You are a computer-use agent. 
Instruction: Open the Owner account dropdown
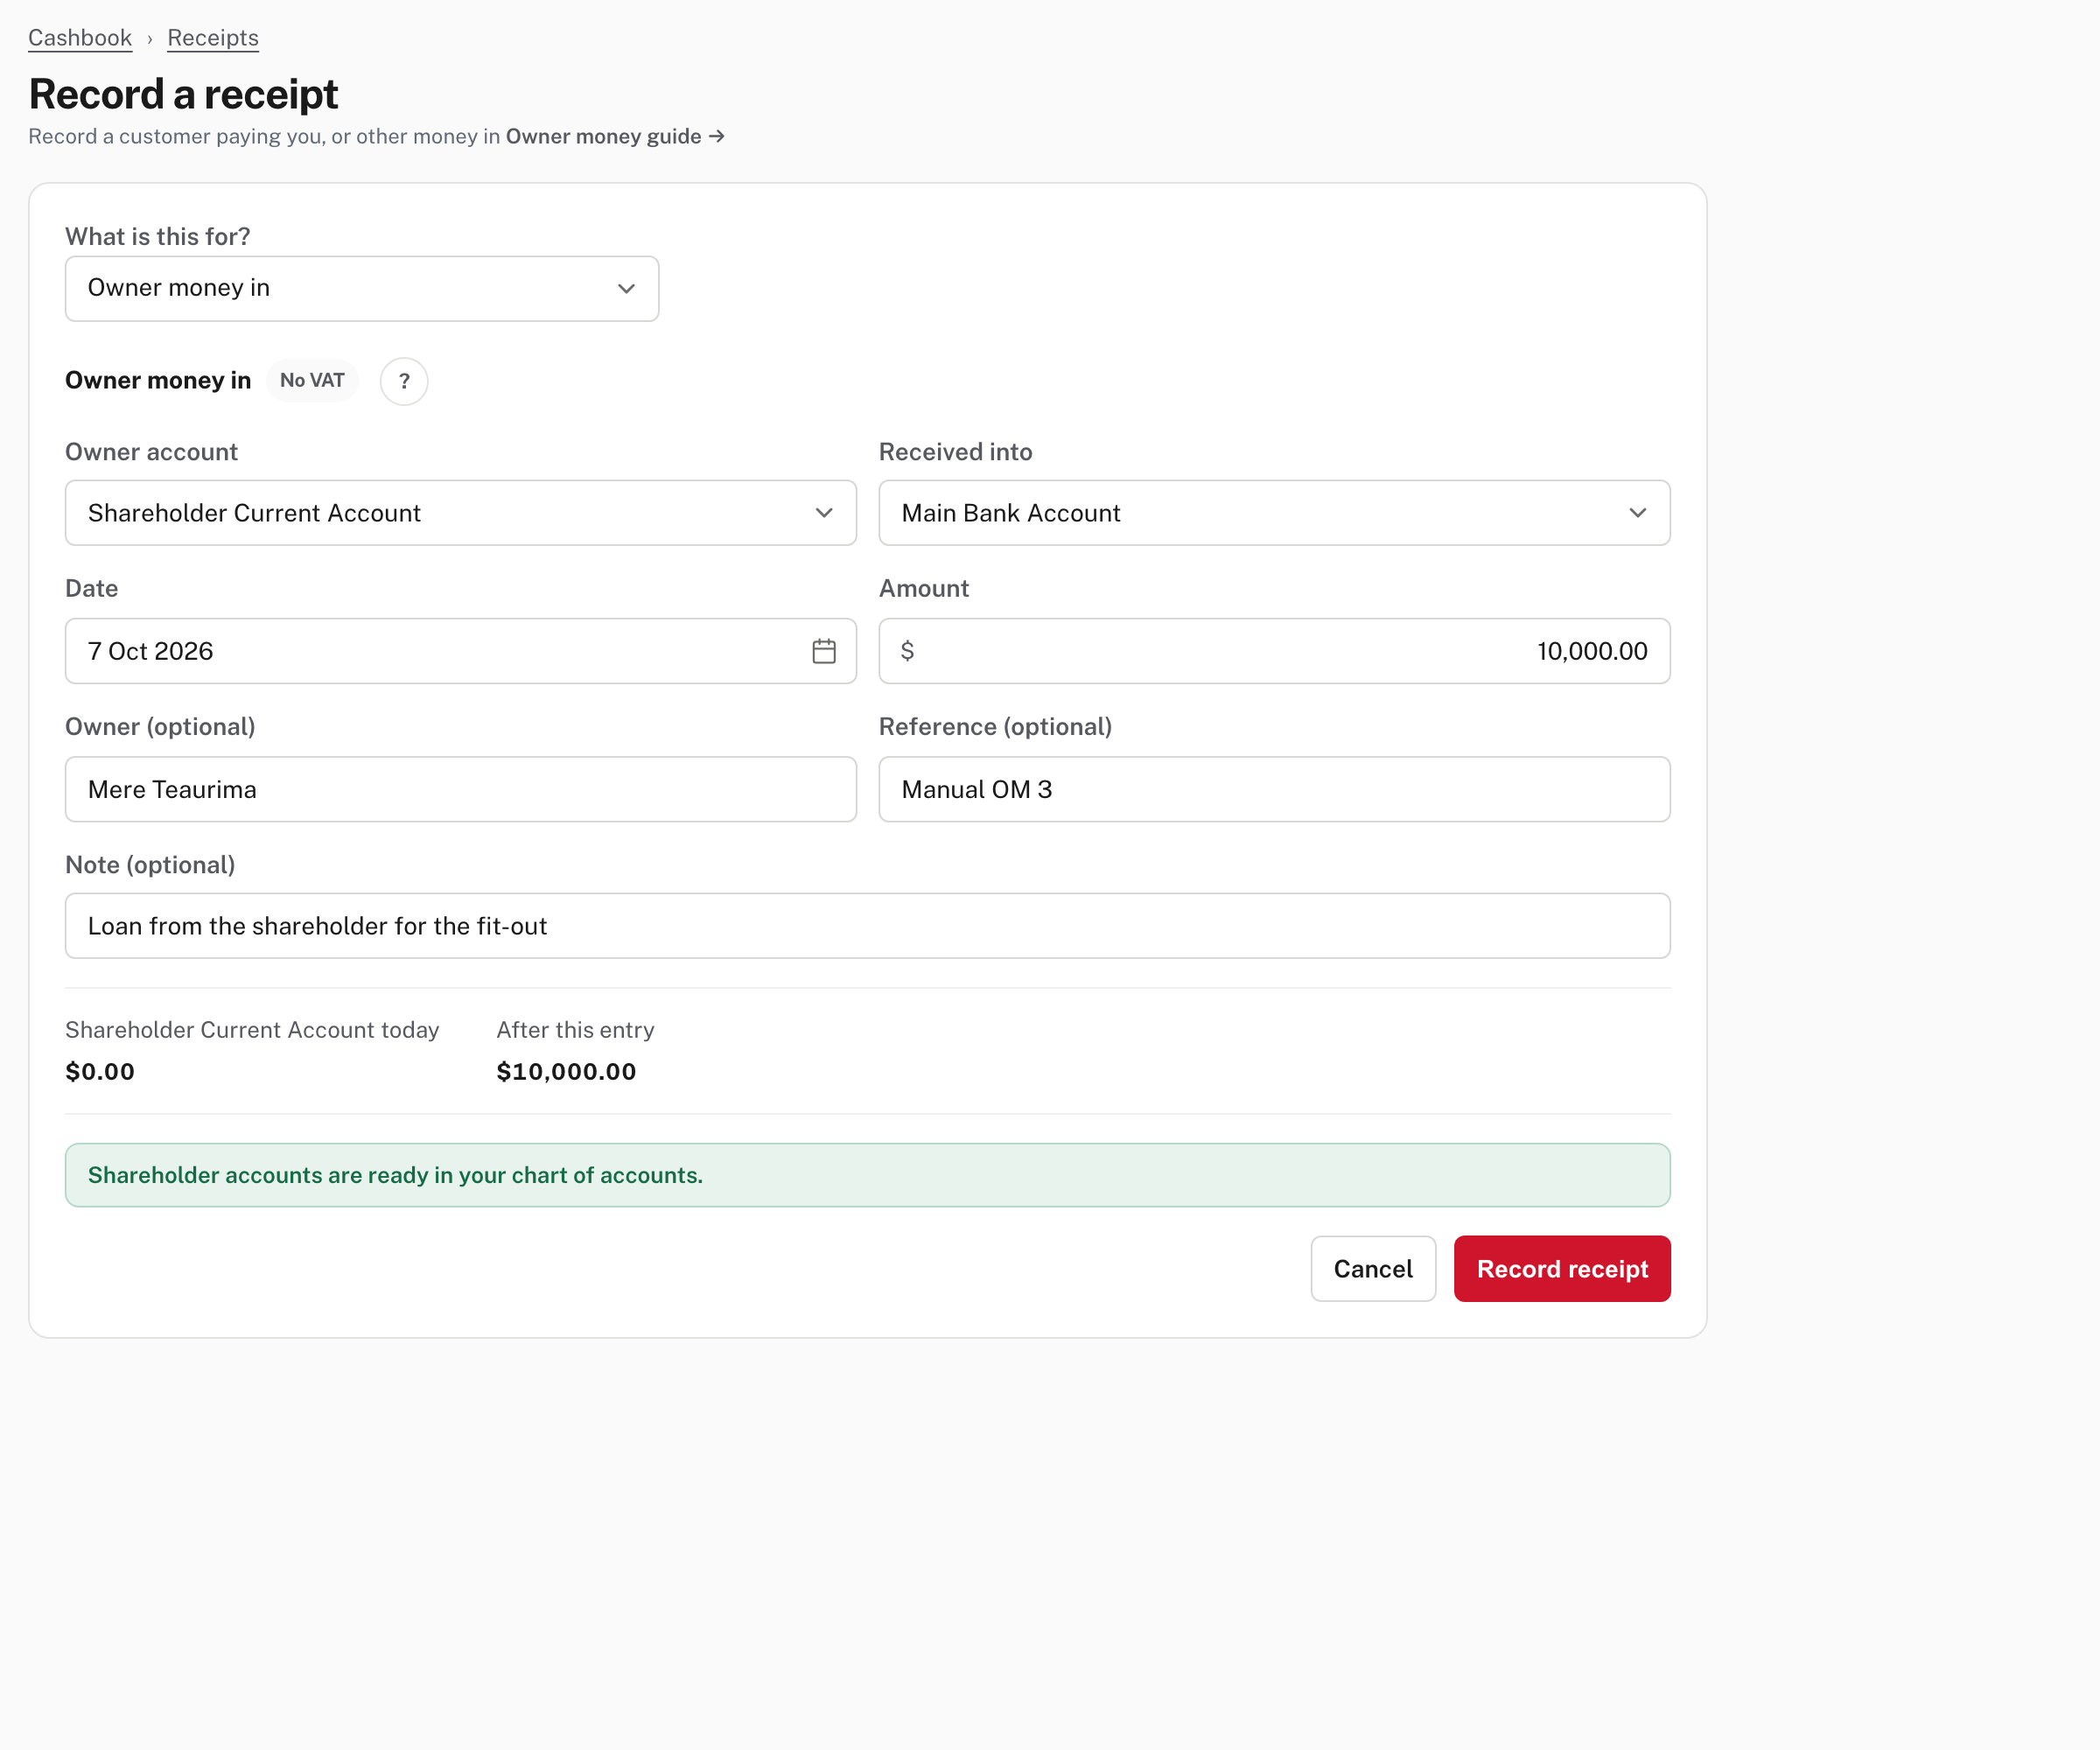point(461,513)
